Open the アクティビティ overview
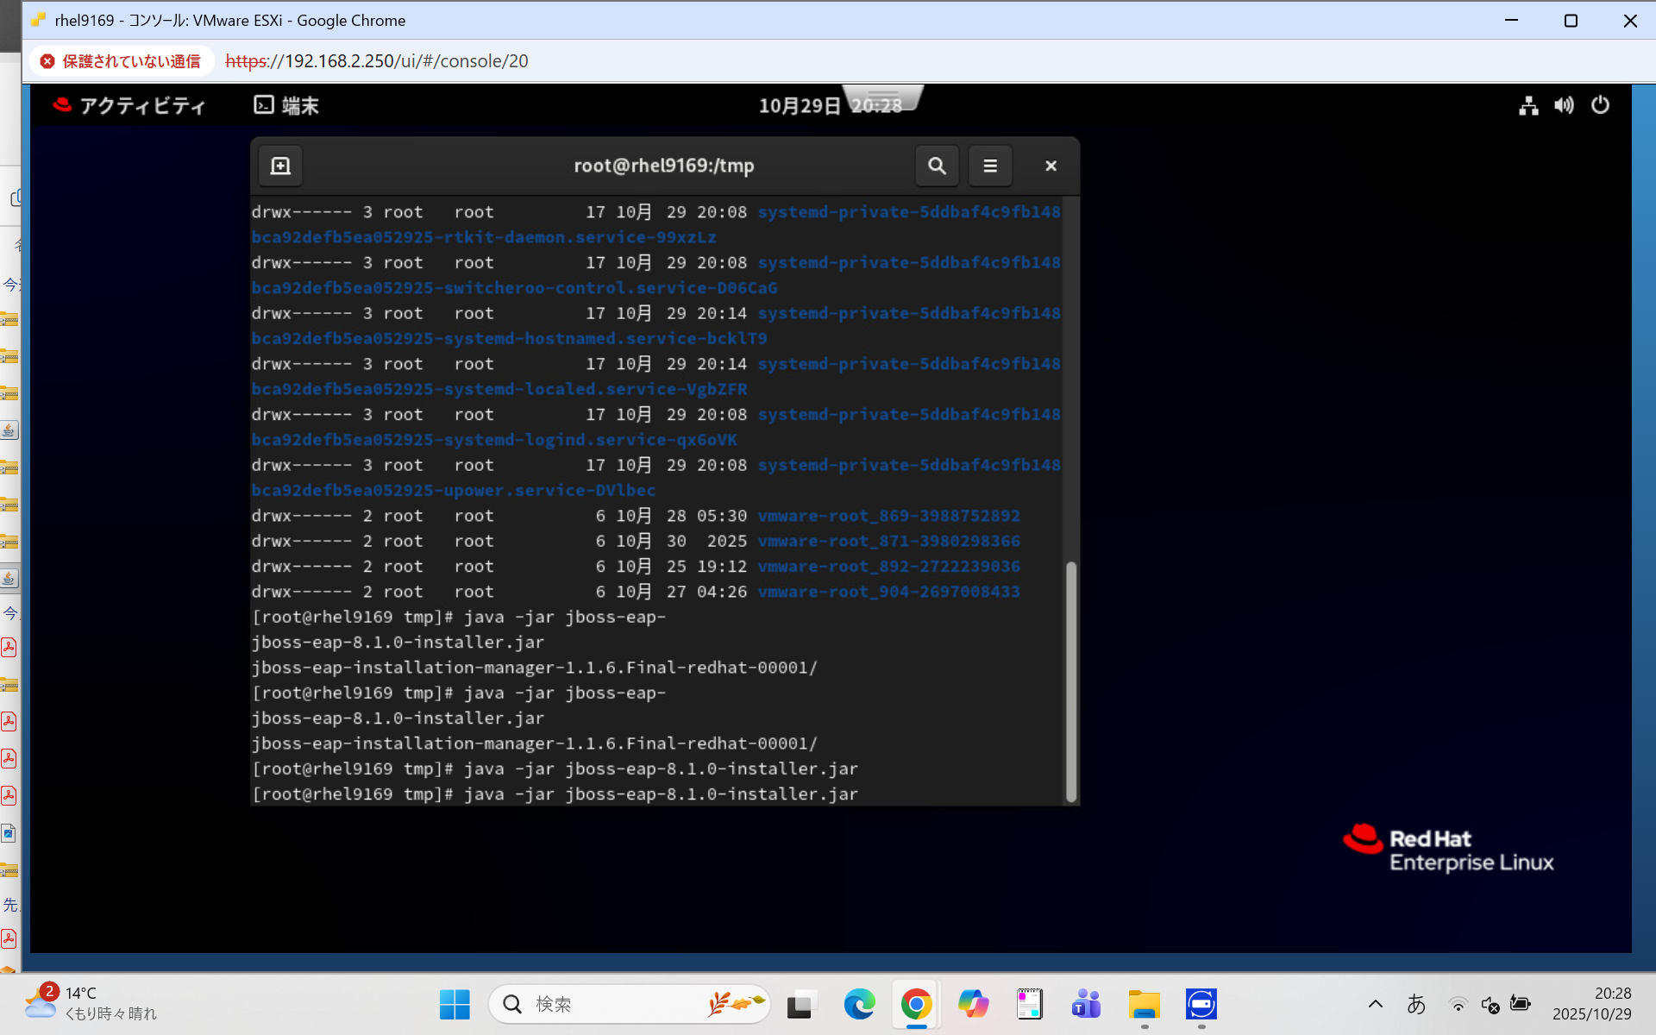The width and height of the screenshot is (1656, 1035). click(129, 105)
